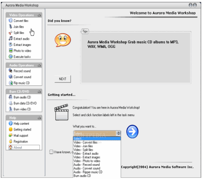The width and height of the screenshot is (202, 179).
Task: Click the Tips group label
Action: [x=85, y=31]
